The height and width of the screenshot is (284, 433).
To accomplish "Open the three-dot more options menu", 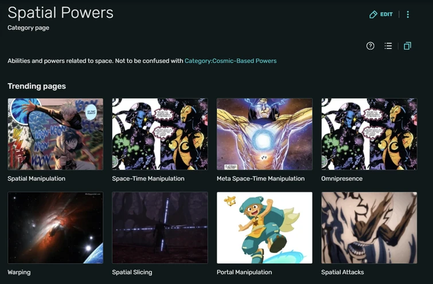I will pyautogui.click(x=408, y=14).
